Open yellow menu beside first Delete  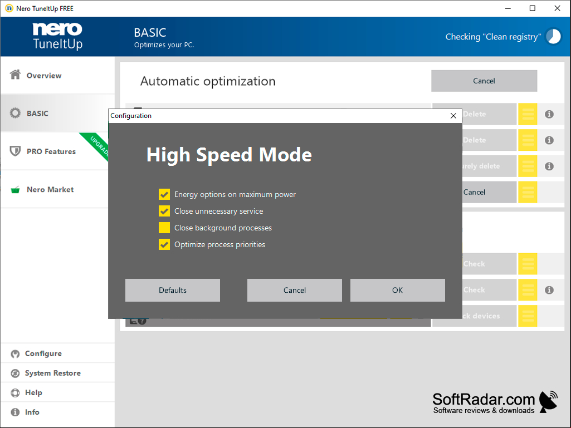[528, 114]
